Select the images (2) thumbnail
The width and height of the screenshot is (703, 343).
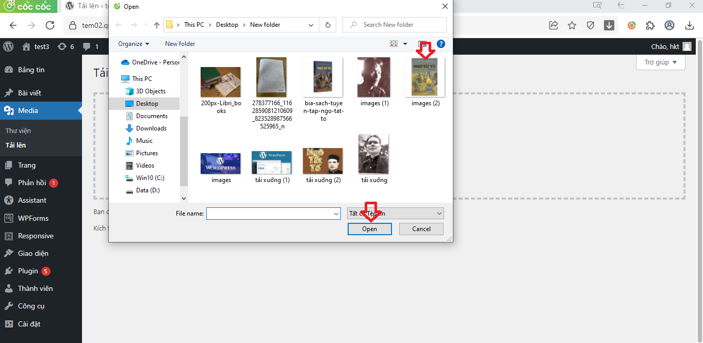click(x=425, y=78)
